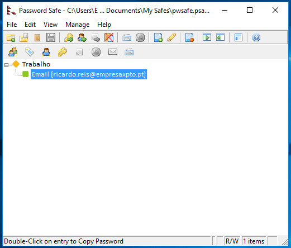
Task: Click the Edit entry pencil icon
Action: [171, 37]
